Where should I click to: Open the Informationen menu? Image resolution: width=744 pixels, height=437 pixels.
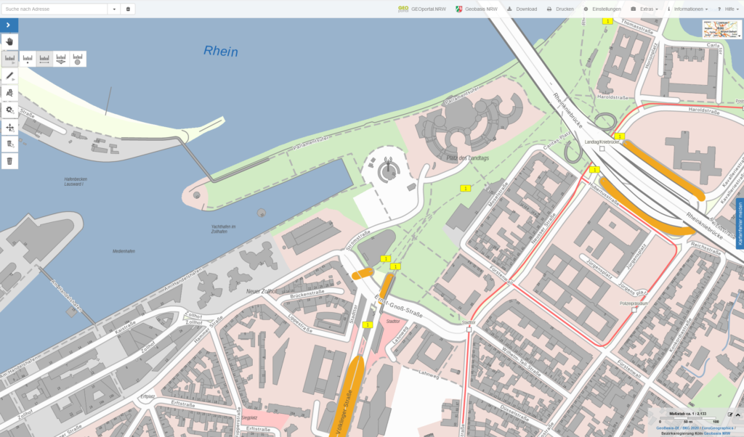[x=687, y=9]
